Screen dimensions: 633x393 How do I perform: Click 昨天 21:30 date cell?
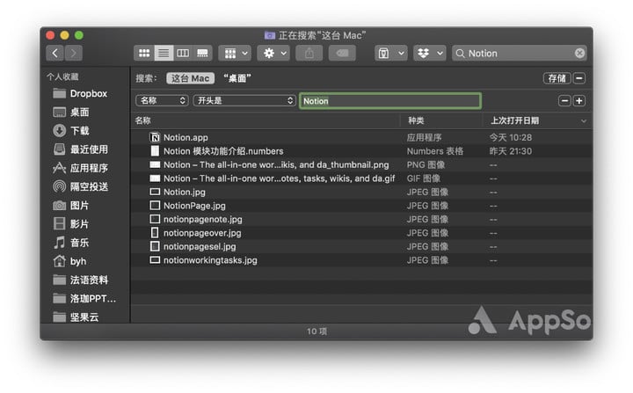coord(511,151)
